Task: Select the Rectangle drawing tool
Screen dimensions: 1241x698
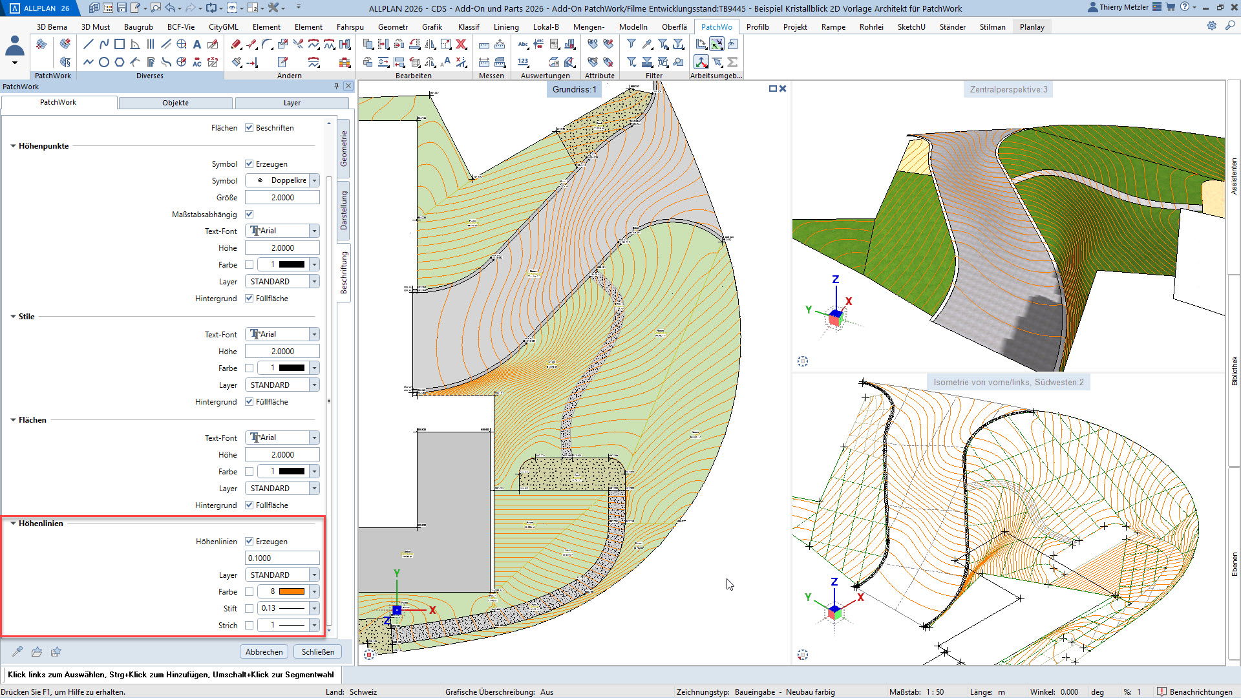Action: tap(120, 44)
